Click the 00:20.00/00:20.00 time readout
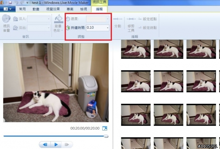Image resolution: width=220 pixels, height=149 pixels. click(85, 128)
